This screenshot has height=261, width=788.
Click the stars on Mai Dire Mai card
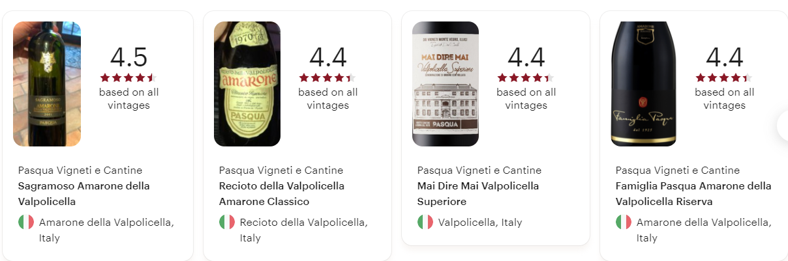click(526, 77)
